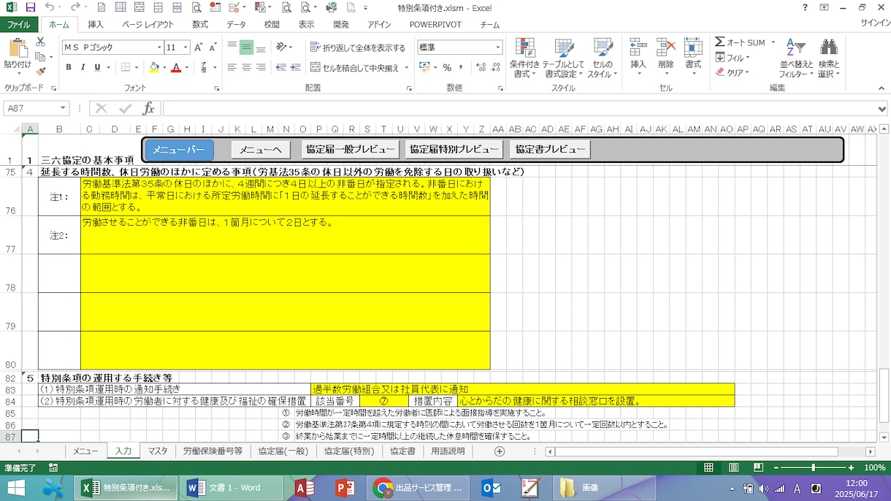Increase decimal places

click(481, 67)
